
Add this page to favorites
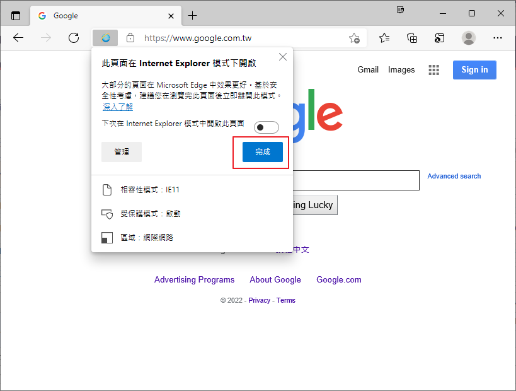point(354,38)
